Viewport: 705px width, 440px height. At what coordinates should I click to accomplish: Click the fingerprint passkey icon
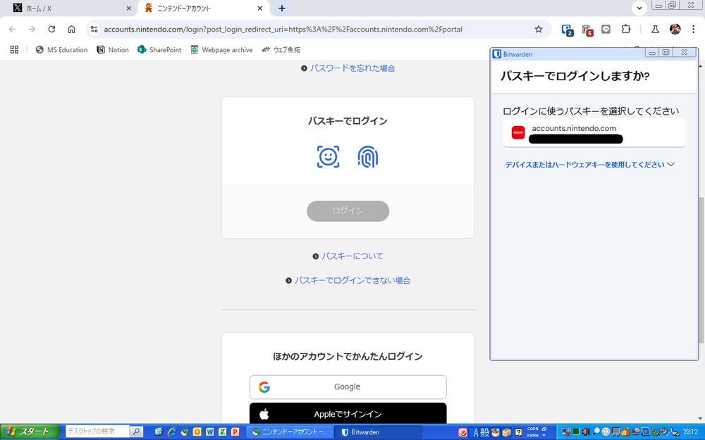point(368,157)
